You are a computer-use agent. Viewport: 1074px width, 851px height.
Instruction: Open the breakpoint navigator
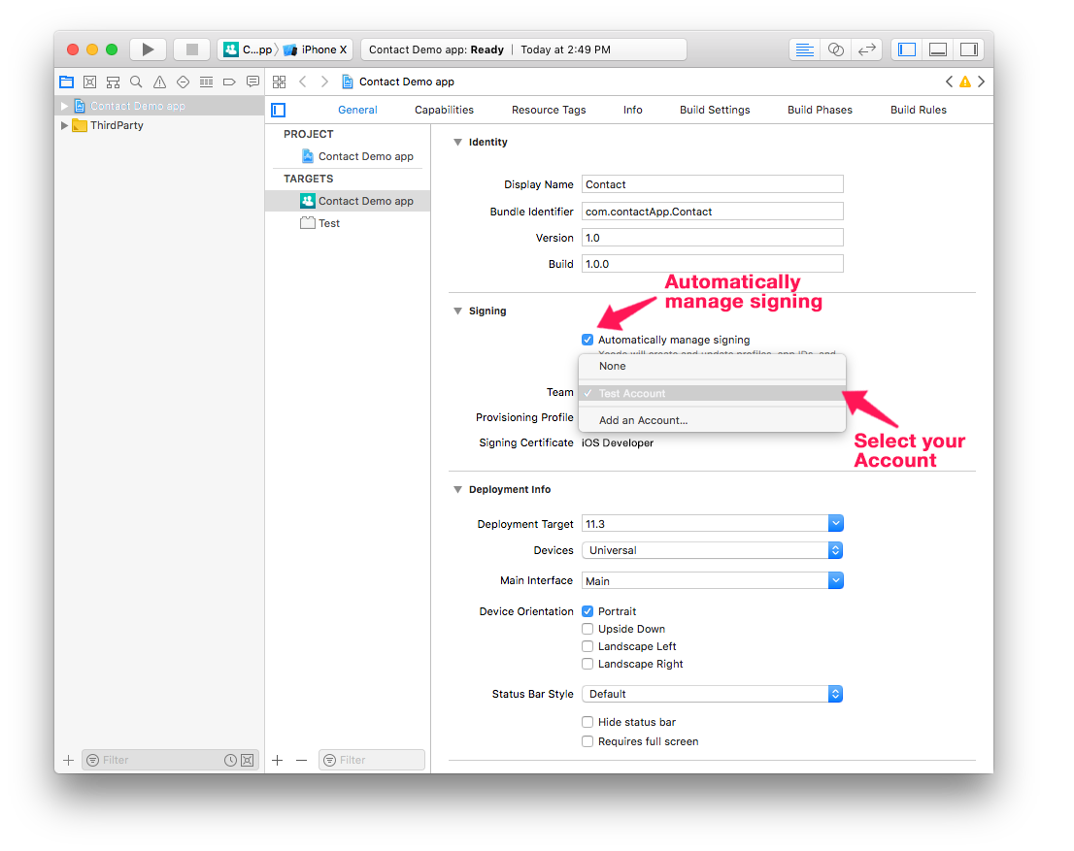point(229,82)
